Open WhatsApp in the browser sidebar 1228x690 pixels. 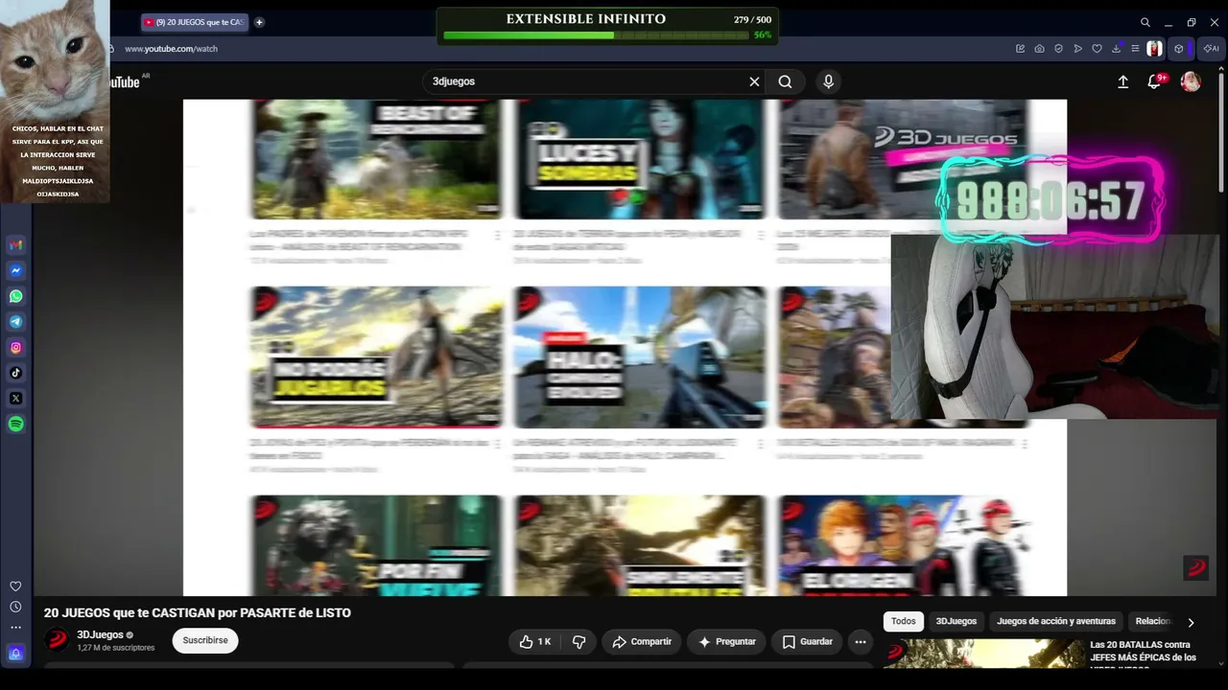pyautogui.click(x=15, y=296)
